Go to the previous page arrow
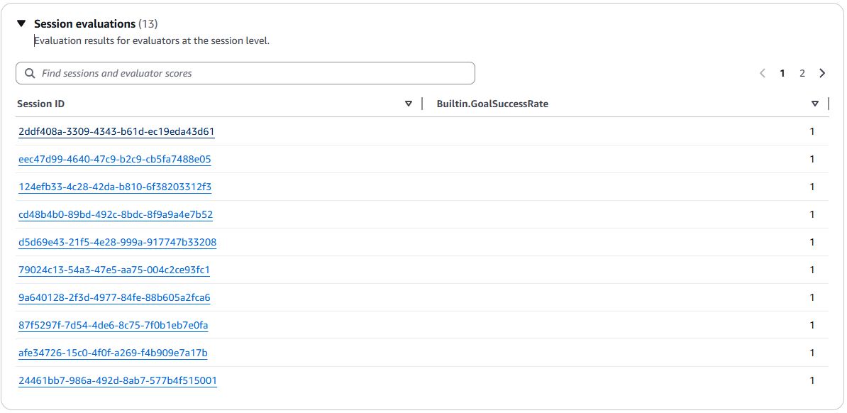The height and width of the screenshot is (413, 847). (x=763, y=73)
